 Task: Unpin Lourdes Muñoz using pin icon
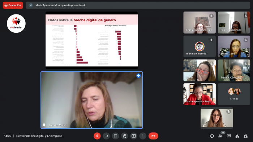44,125
